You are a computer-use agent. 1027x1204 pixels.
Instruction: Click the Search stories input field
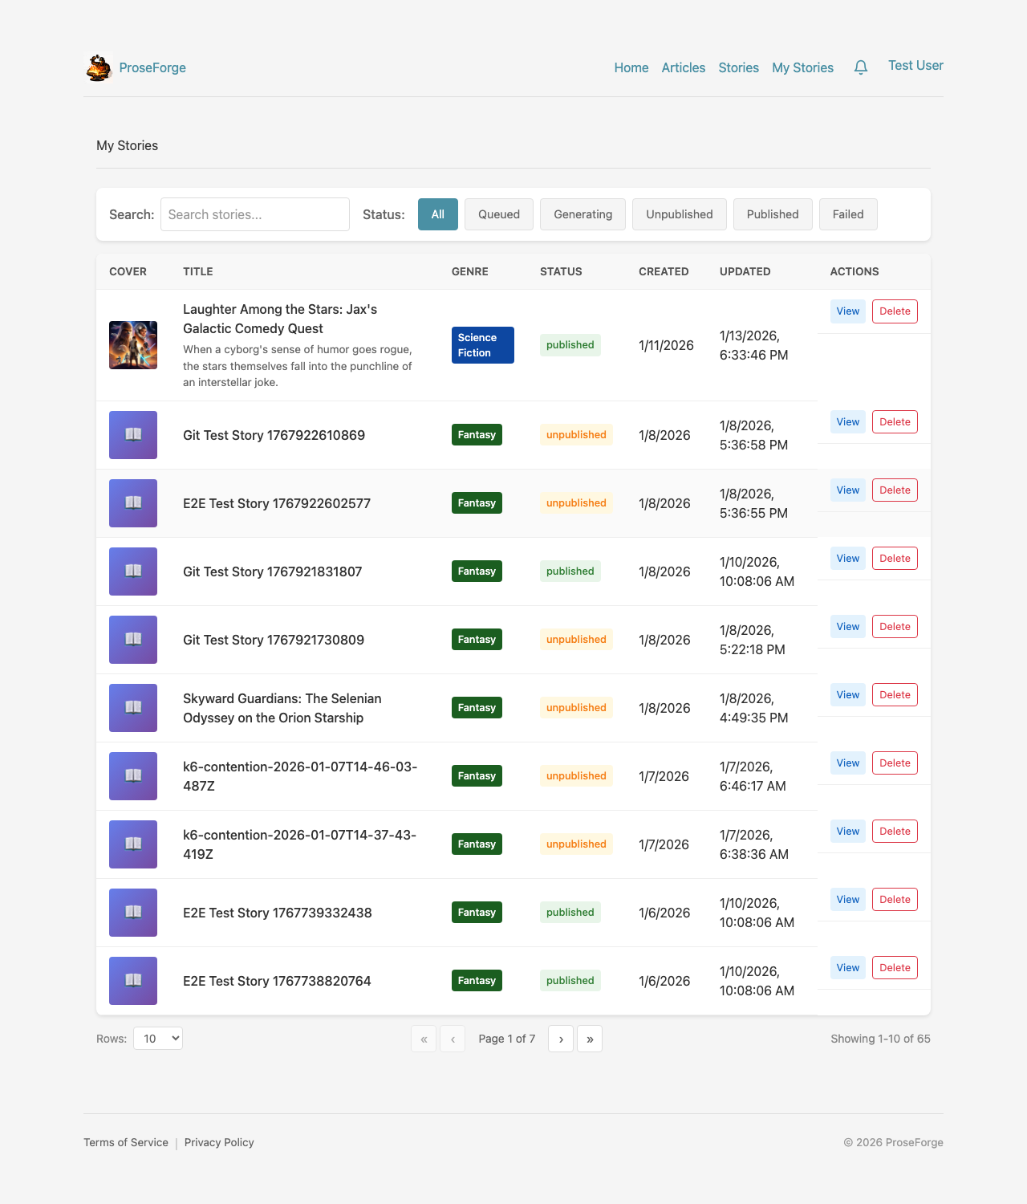coord(255,214)
